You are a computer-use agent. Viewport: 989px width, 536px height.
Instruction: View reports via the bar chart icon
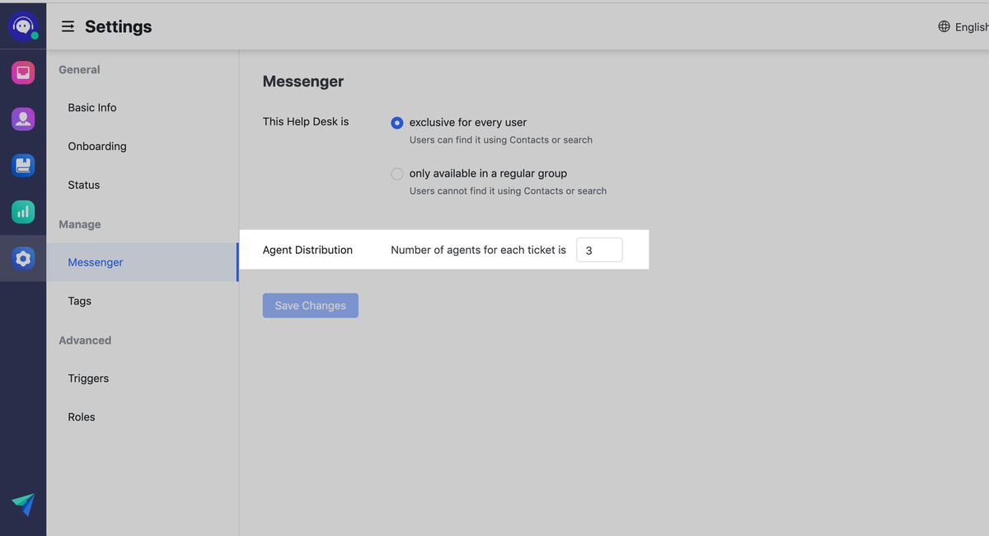coord(22,212)
